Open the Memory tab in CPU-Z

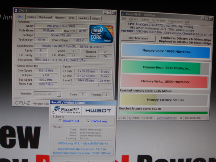click(x=59, y=18)
